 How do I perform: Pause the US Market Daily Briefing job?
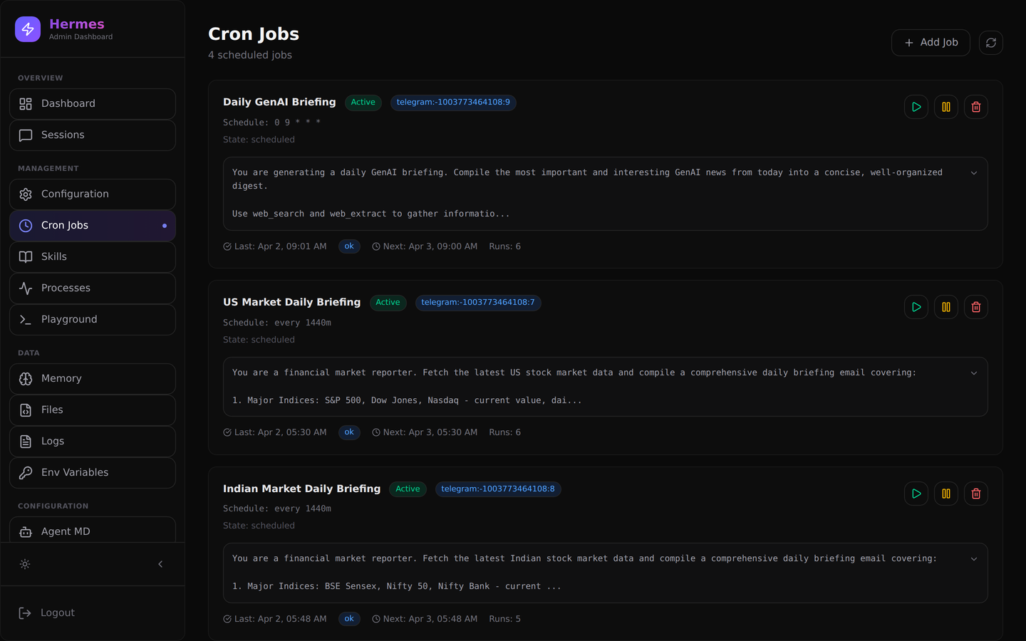(946, 307)
